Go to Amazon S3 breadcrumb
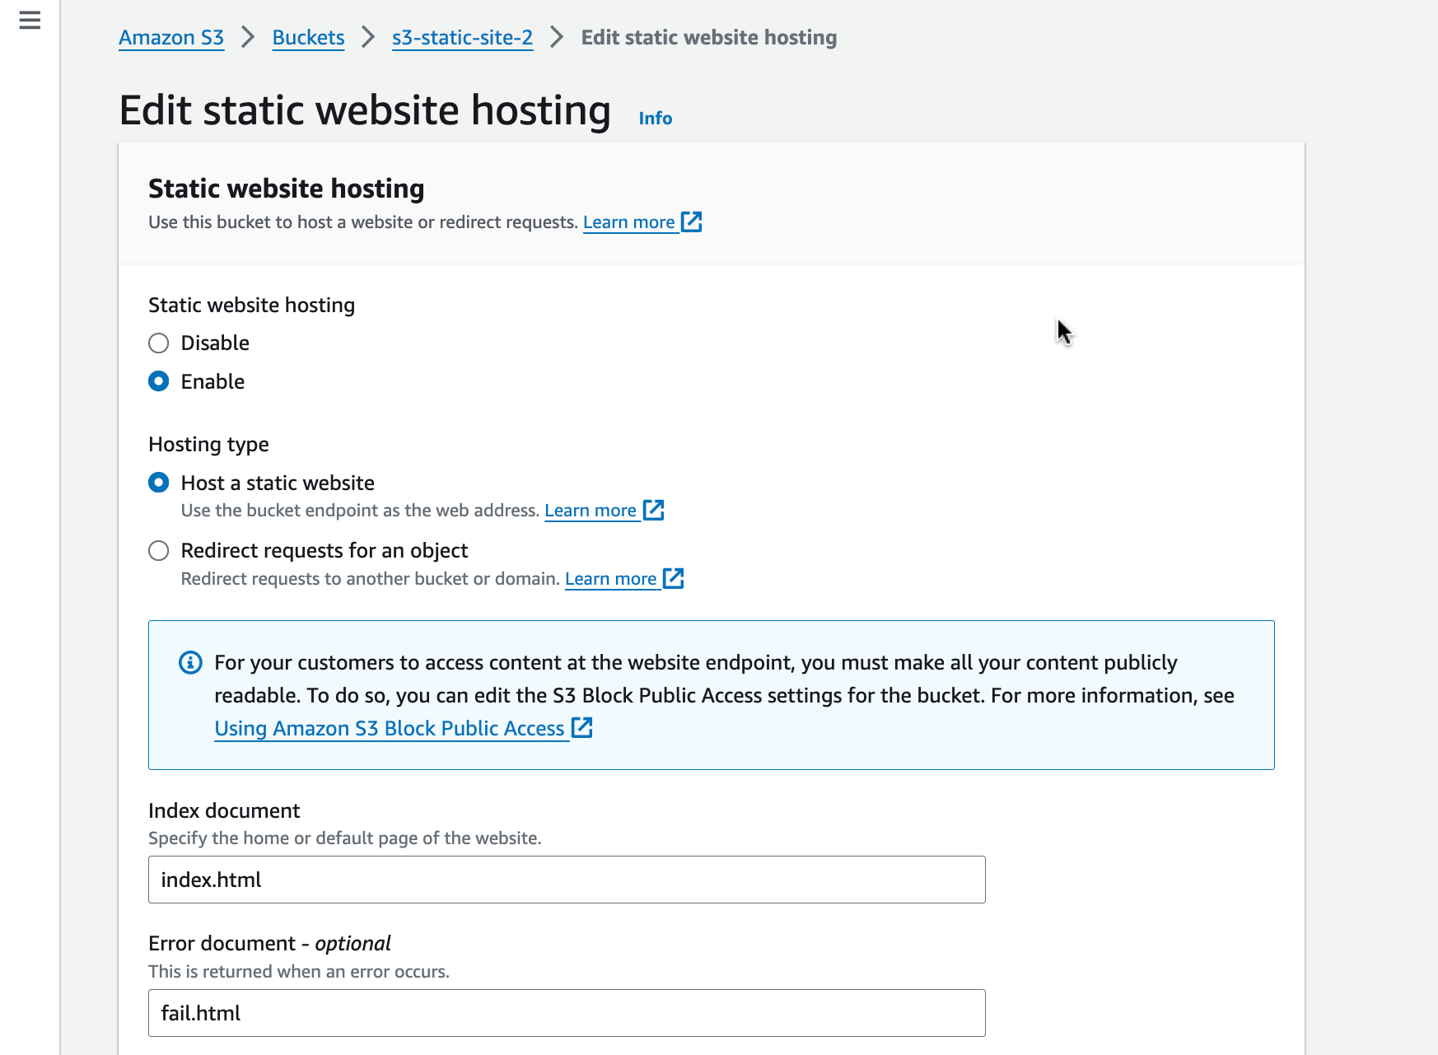This screenshot has width=1438, height=1055. coord(171,38)
